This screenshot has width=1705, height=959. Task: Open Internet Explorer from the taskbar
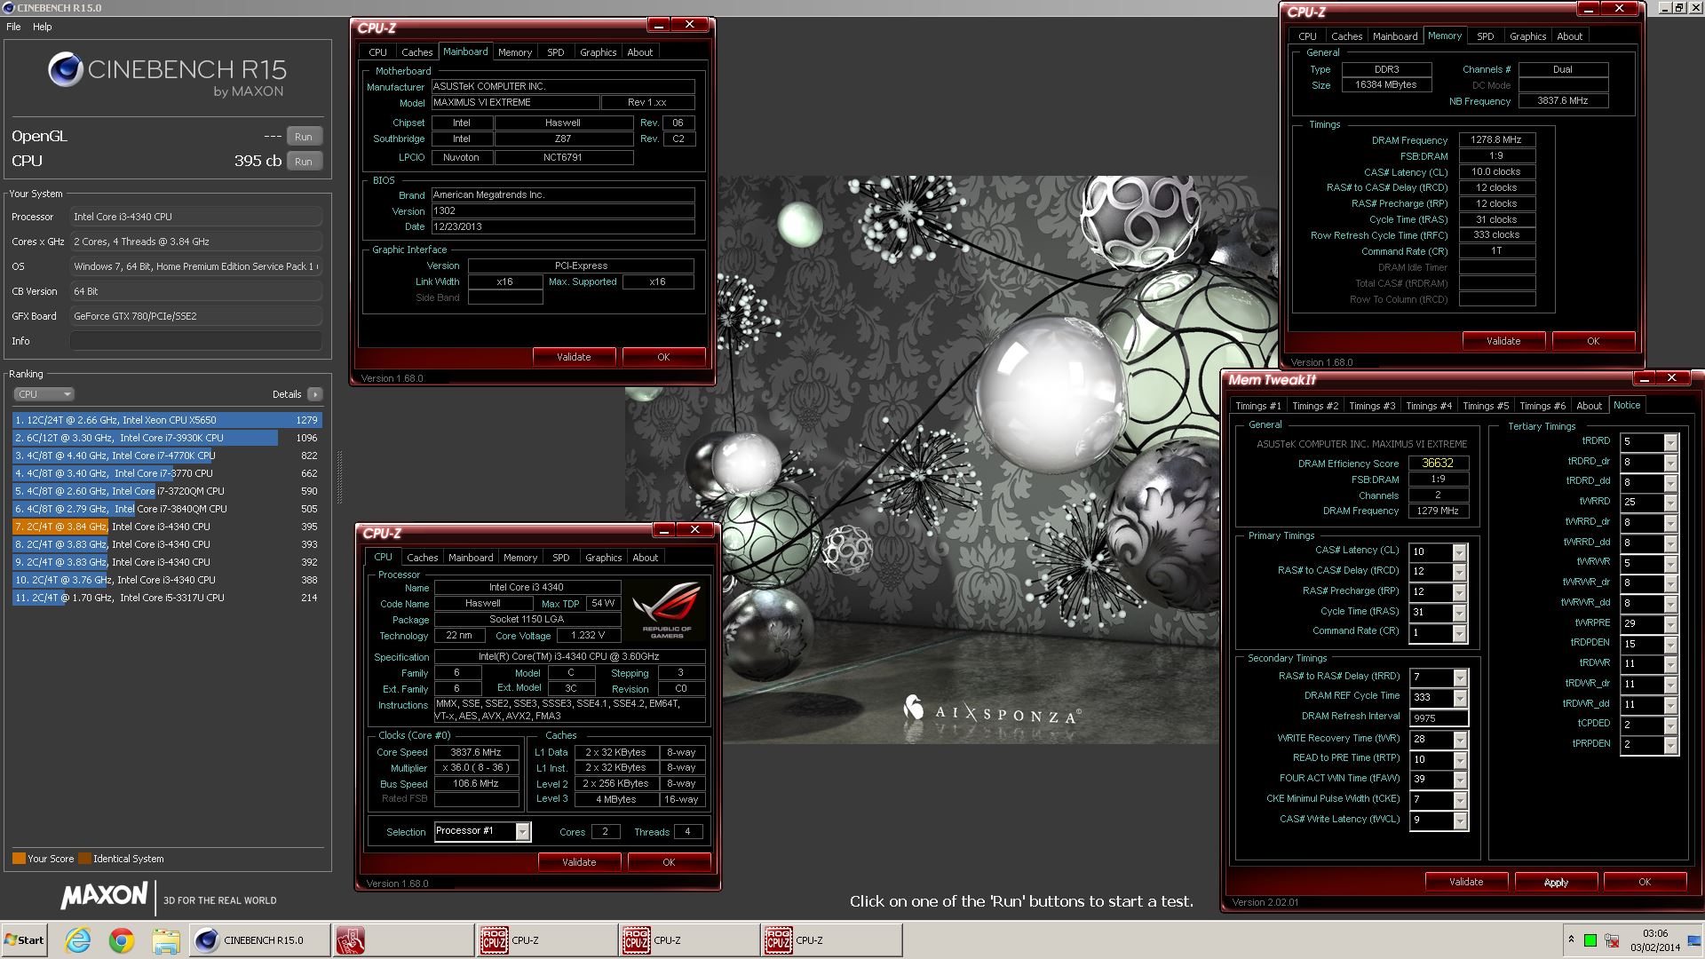click(78, 940)
